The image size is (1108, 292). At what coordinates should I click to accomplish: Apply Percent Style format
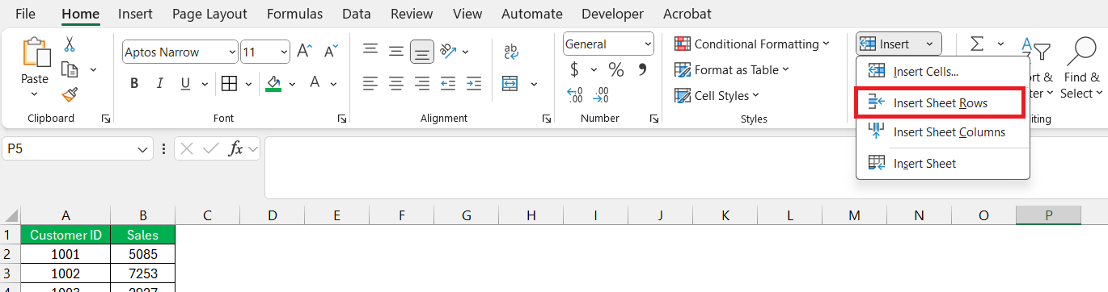[x=616, y=69]
